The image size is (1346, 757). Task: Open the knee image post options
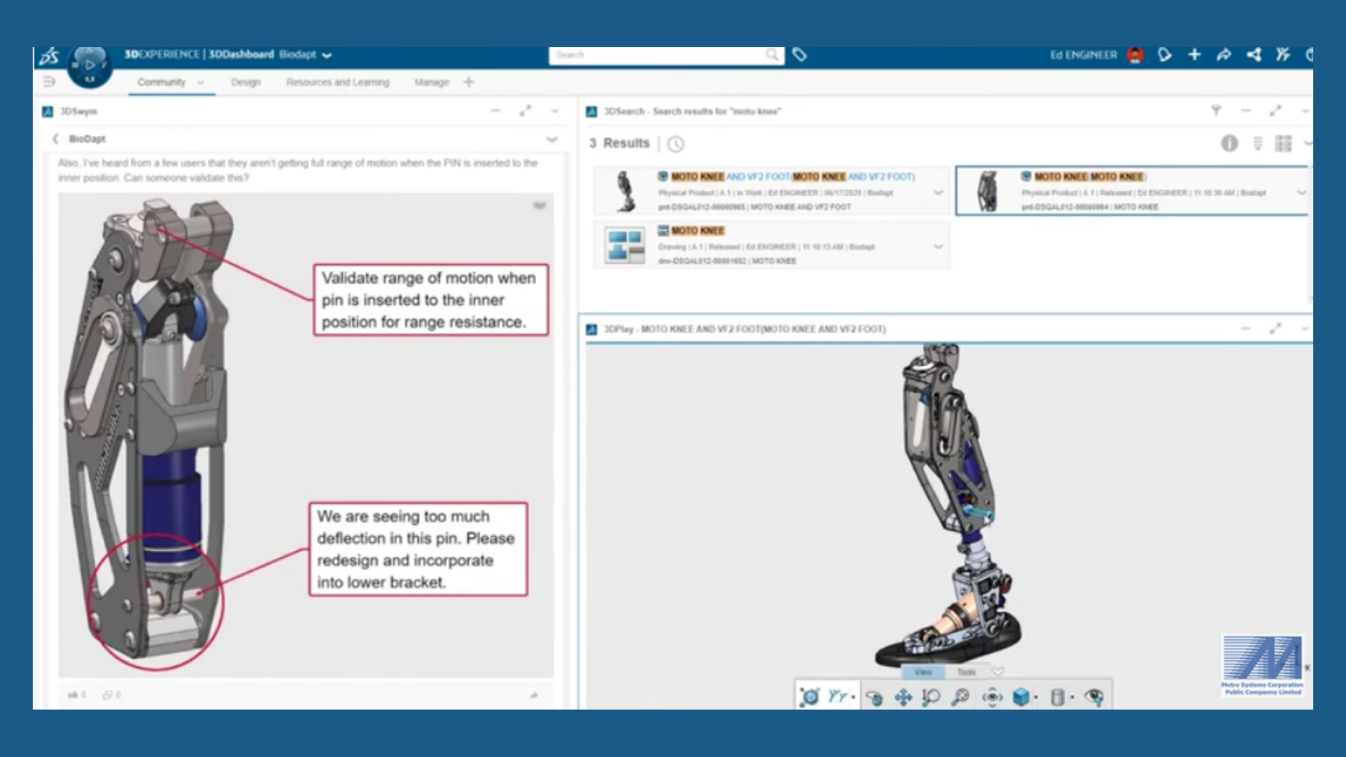pyautogui.click(x=539, y=205)
